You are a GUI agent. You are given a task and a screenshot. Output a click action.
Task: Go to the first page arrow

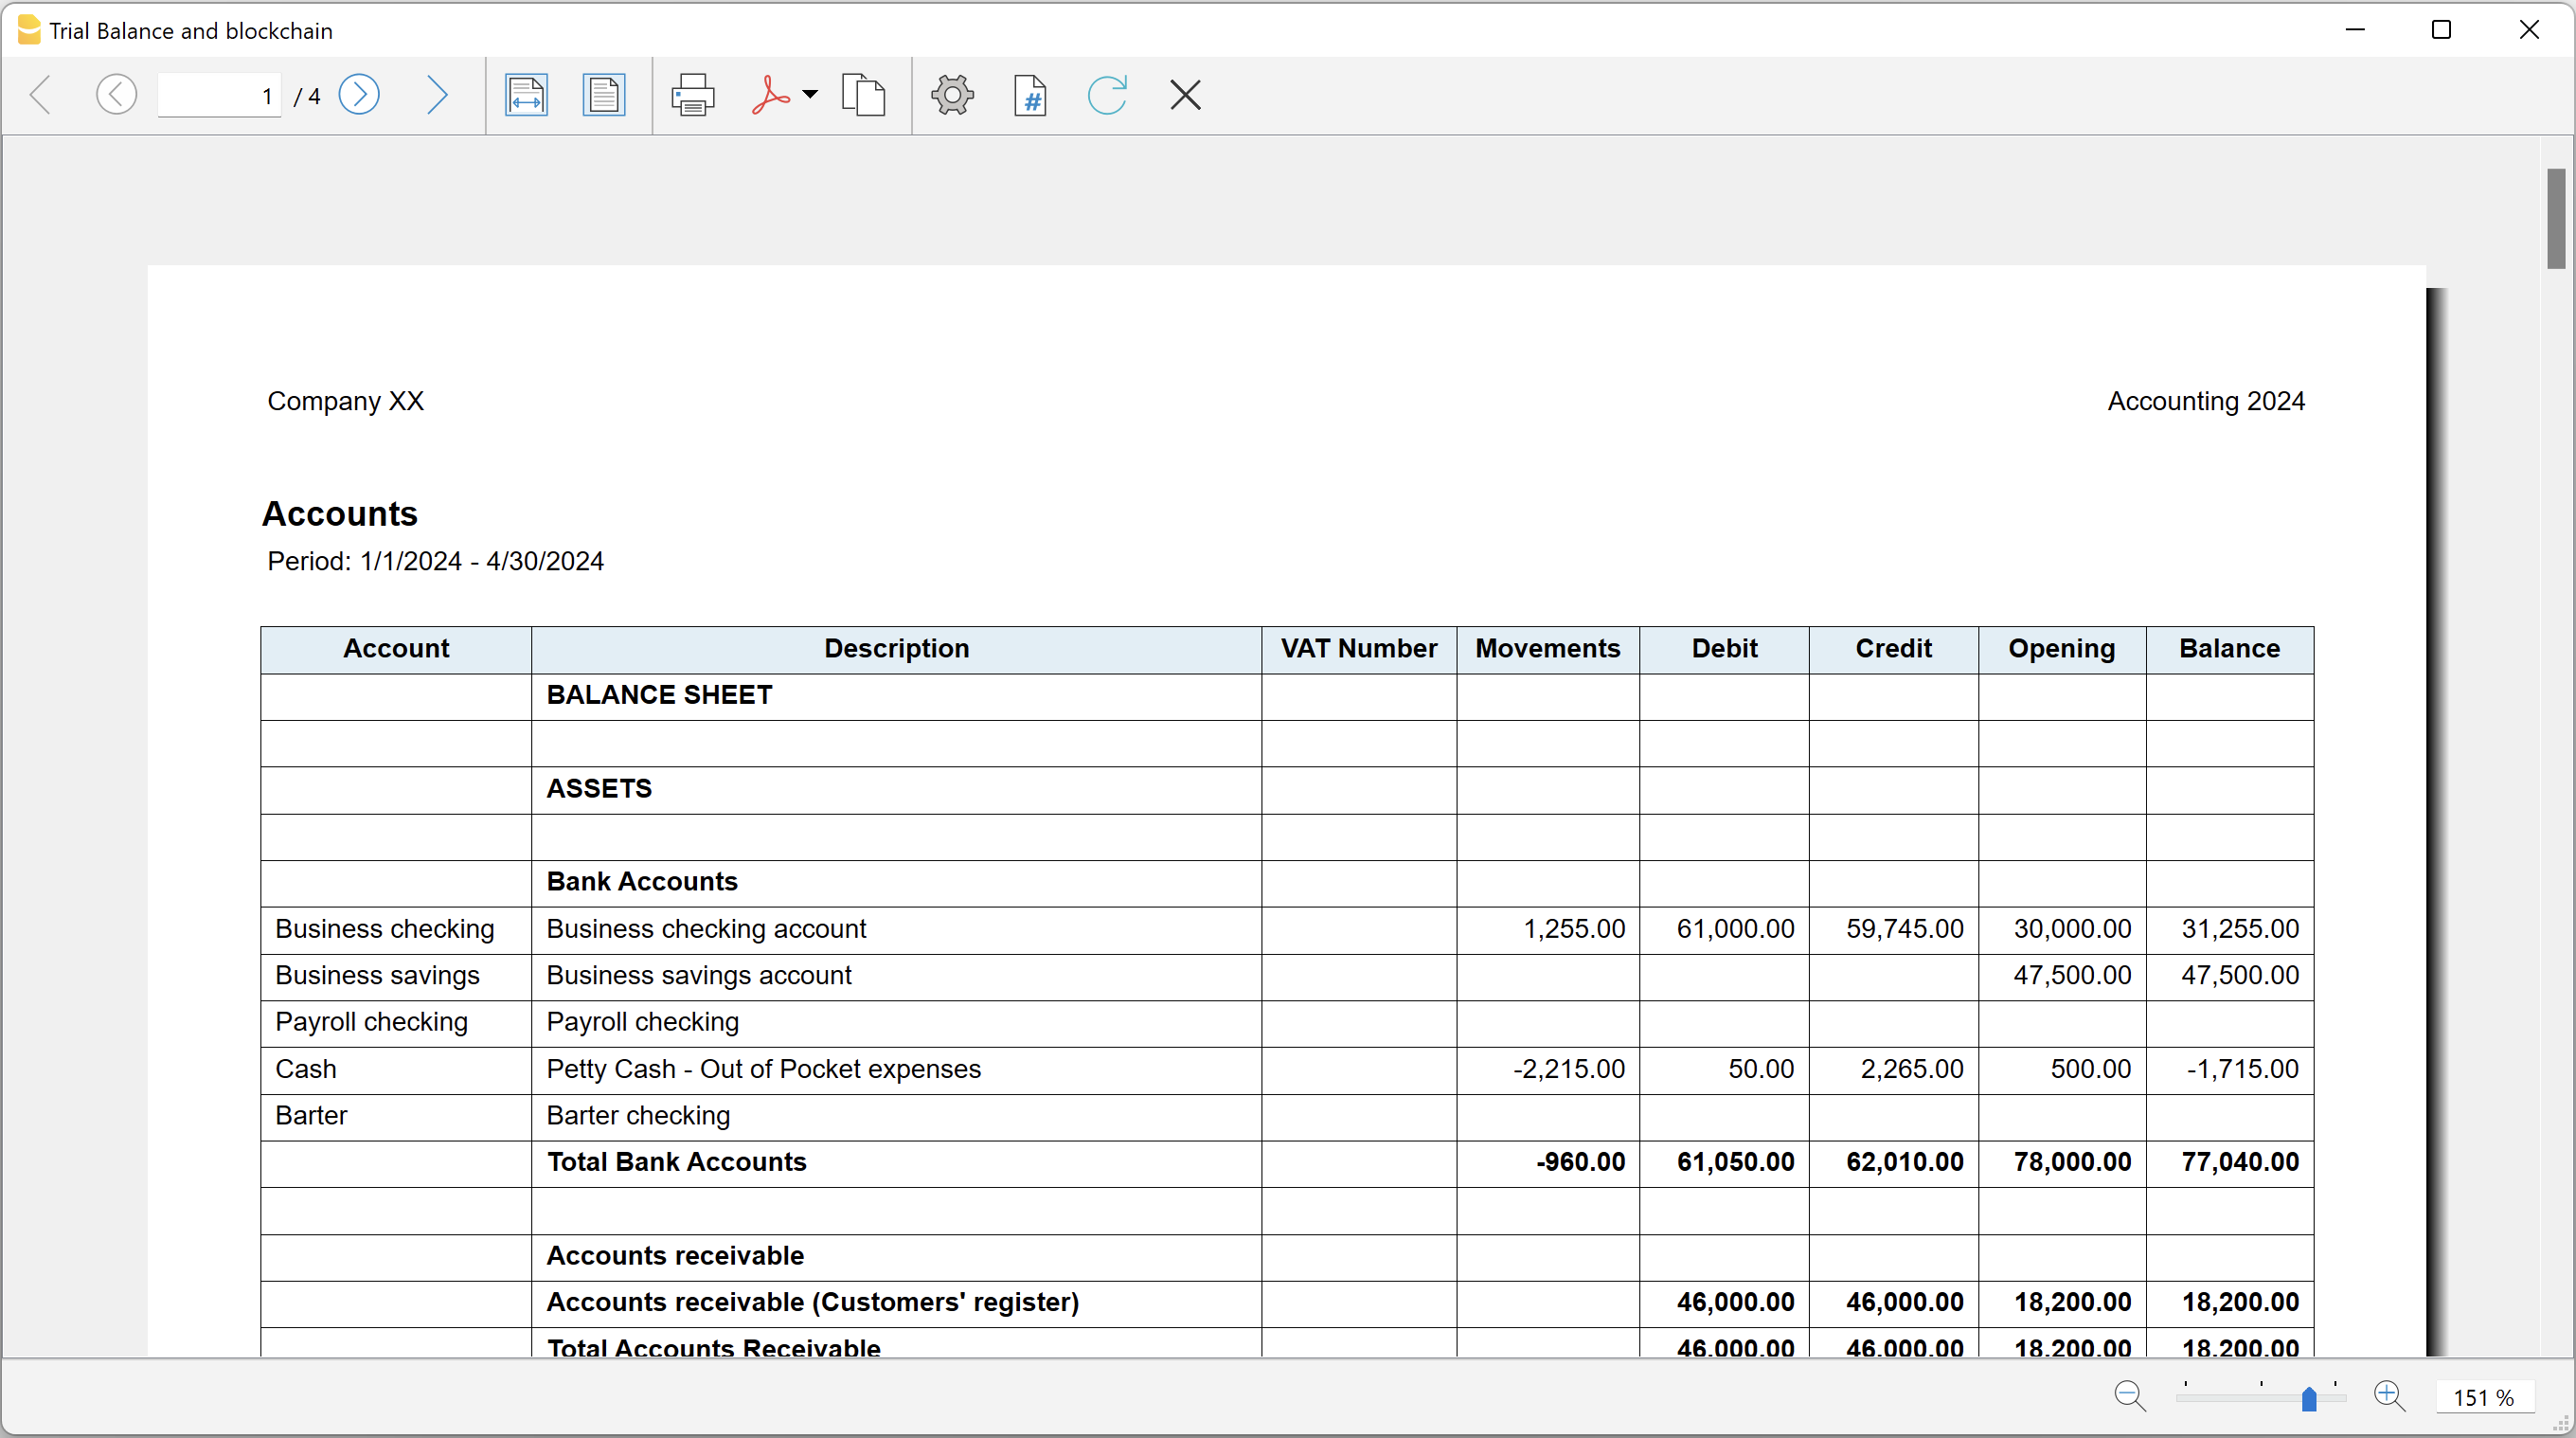[41, 96]
